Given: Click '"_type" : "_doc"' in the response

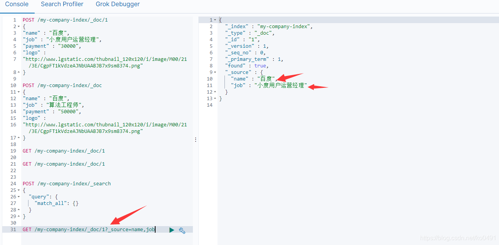Looking at the screenshot, I should click(x=250, y=33).
